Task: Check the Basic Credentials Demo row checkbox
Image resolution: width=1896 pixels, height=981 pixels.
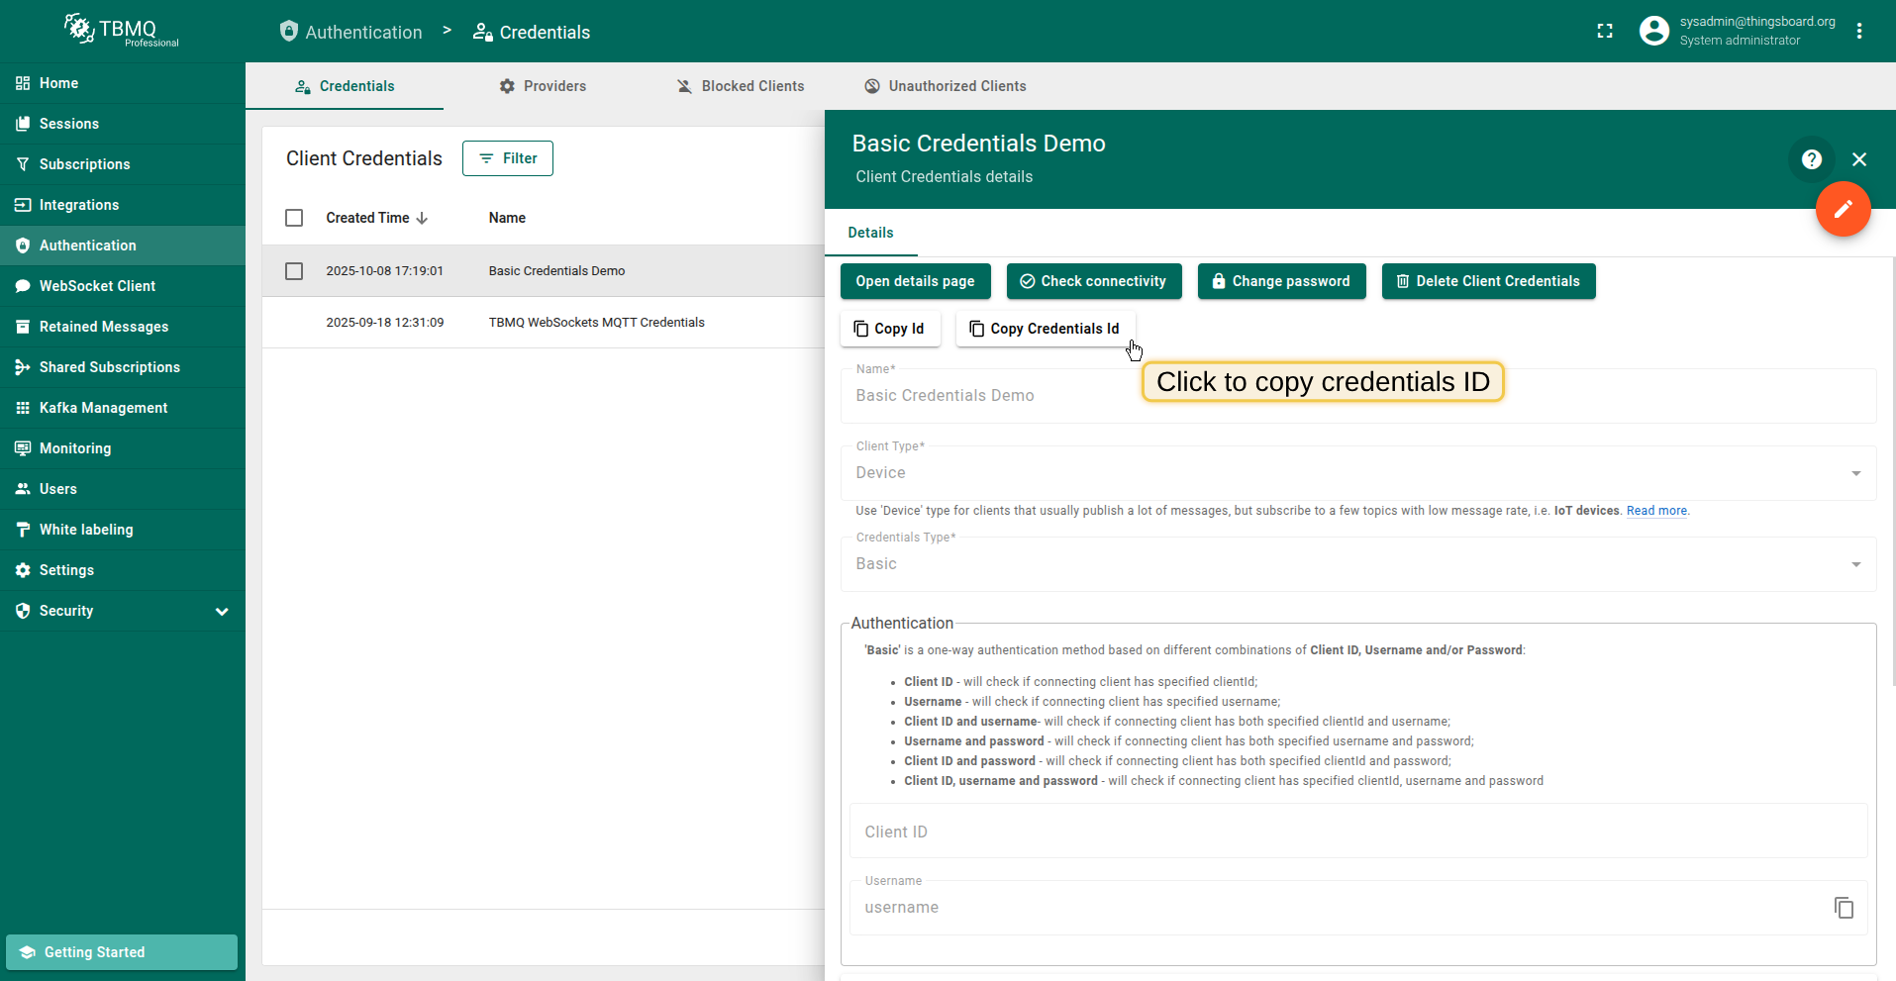Action: coord(294,271)
